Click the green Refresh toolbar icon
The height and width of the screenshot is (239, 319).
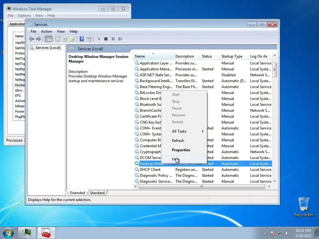(x=65, y=39)
